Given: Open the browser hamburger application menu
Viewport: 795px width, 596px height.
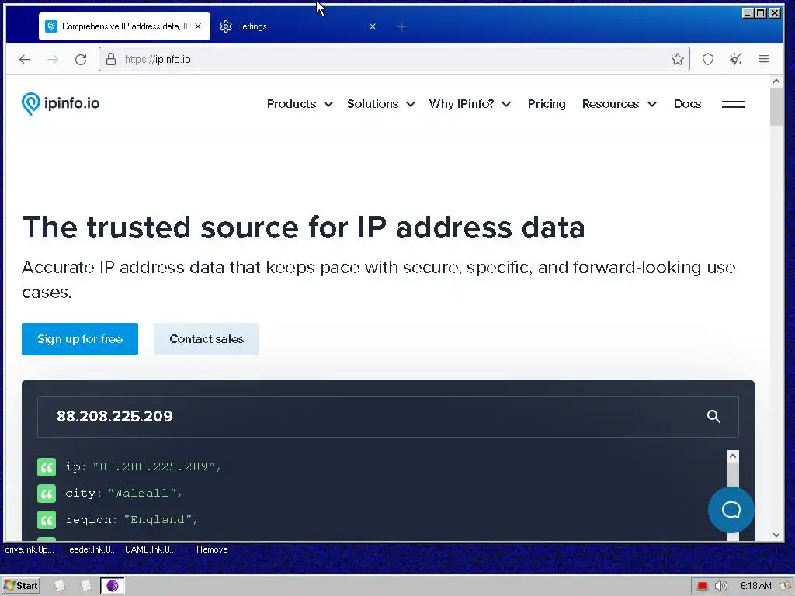Looking at the screenshot, I should tap(764, 59).
